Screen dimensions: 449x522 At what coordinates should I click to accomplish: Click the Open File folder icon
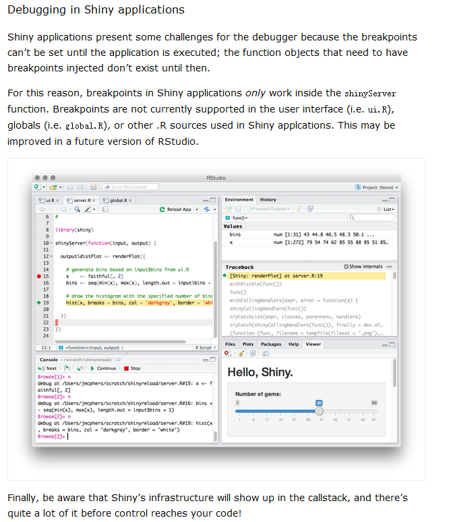53,187
